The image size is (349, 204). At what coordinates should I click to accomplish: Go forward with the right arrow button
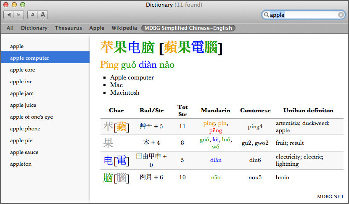[x=19, y=15]
